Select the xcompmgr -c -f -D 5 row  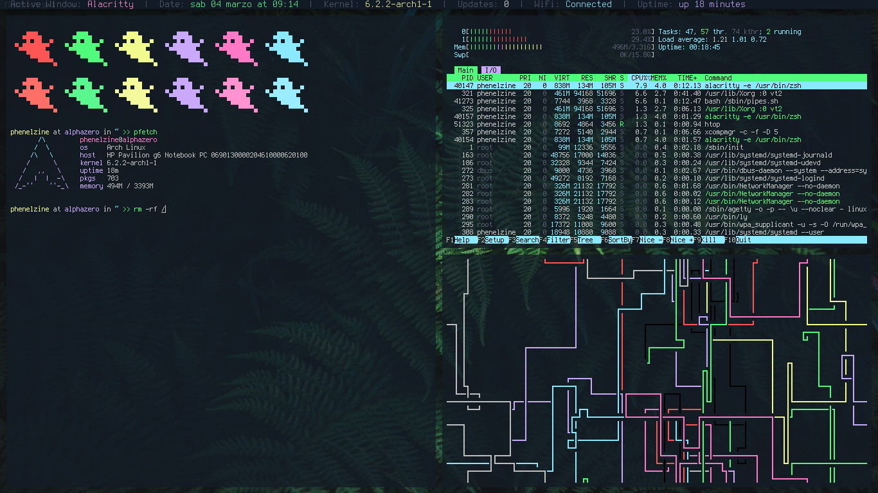coord(656,132)
